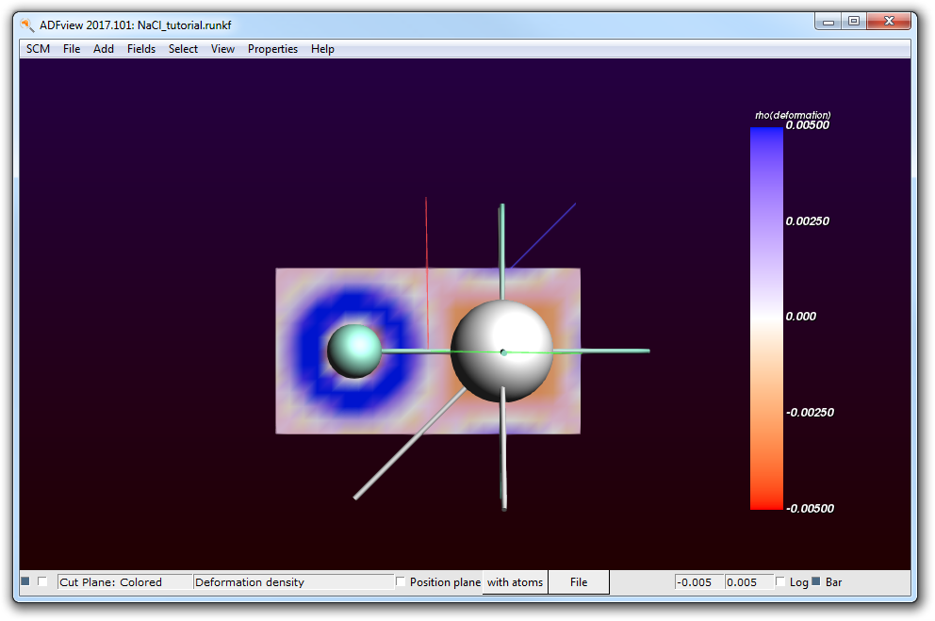Open the Add menu

[104, 49]
